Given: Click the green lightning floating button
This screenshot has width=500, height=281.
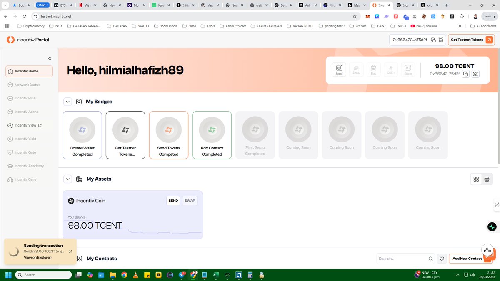Looking at the screenshot, I should pos(492,227).
